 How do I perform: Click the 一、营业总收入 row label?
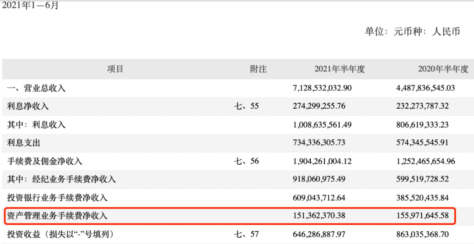tap(36, 88)
